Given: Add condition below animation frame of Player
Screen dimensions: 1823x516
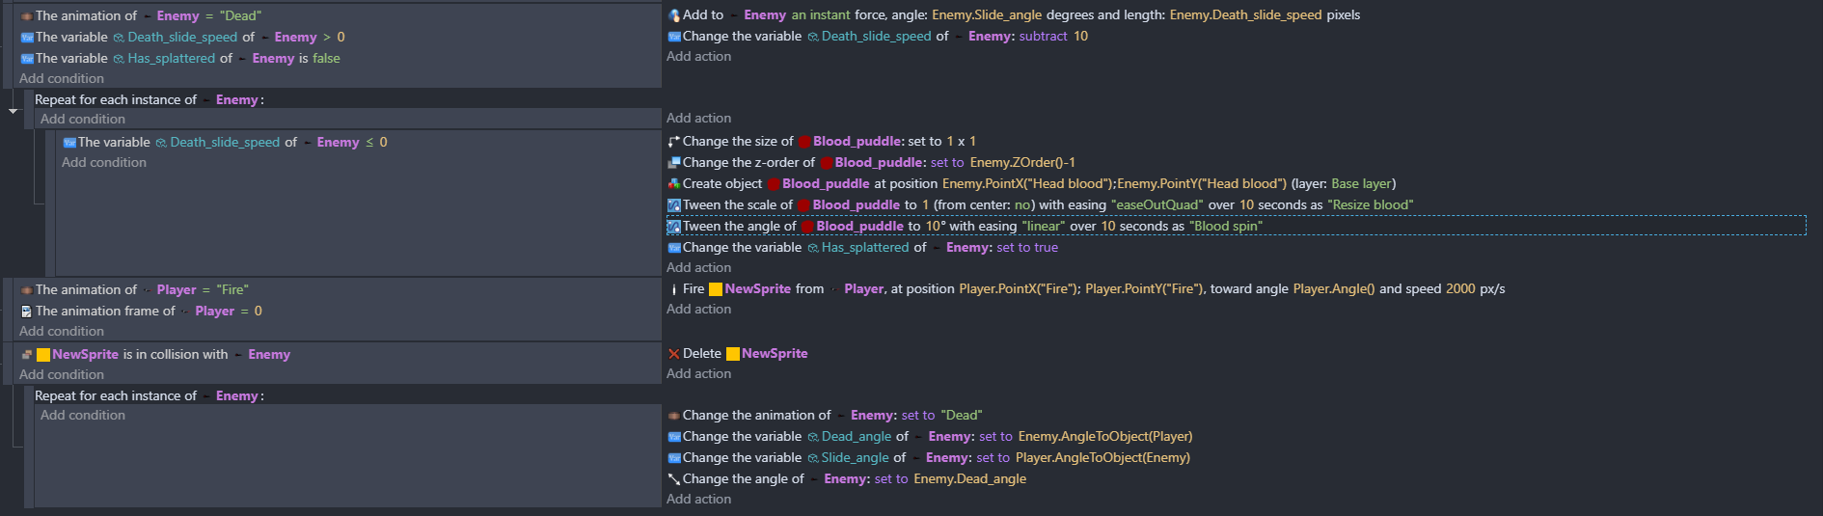Looking at the screenshot, I should (62, 332).
